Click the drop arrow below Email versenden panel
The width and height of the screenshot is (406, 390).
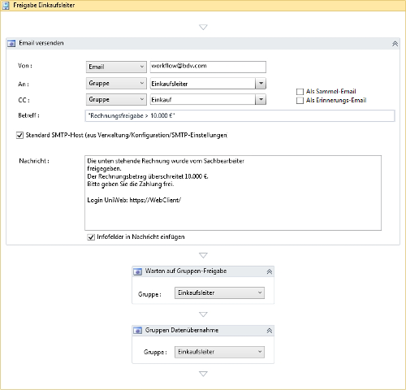(203, 255)
